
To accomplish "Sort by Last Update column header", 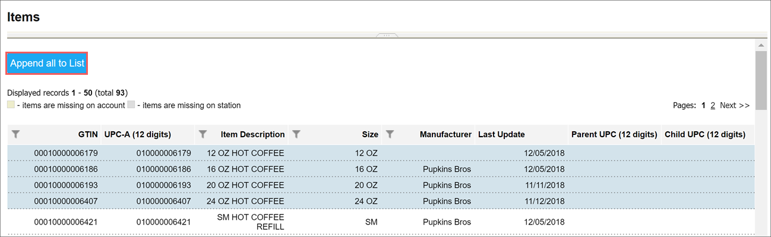I will [x=501, y=134].
